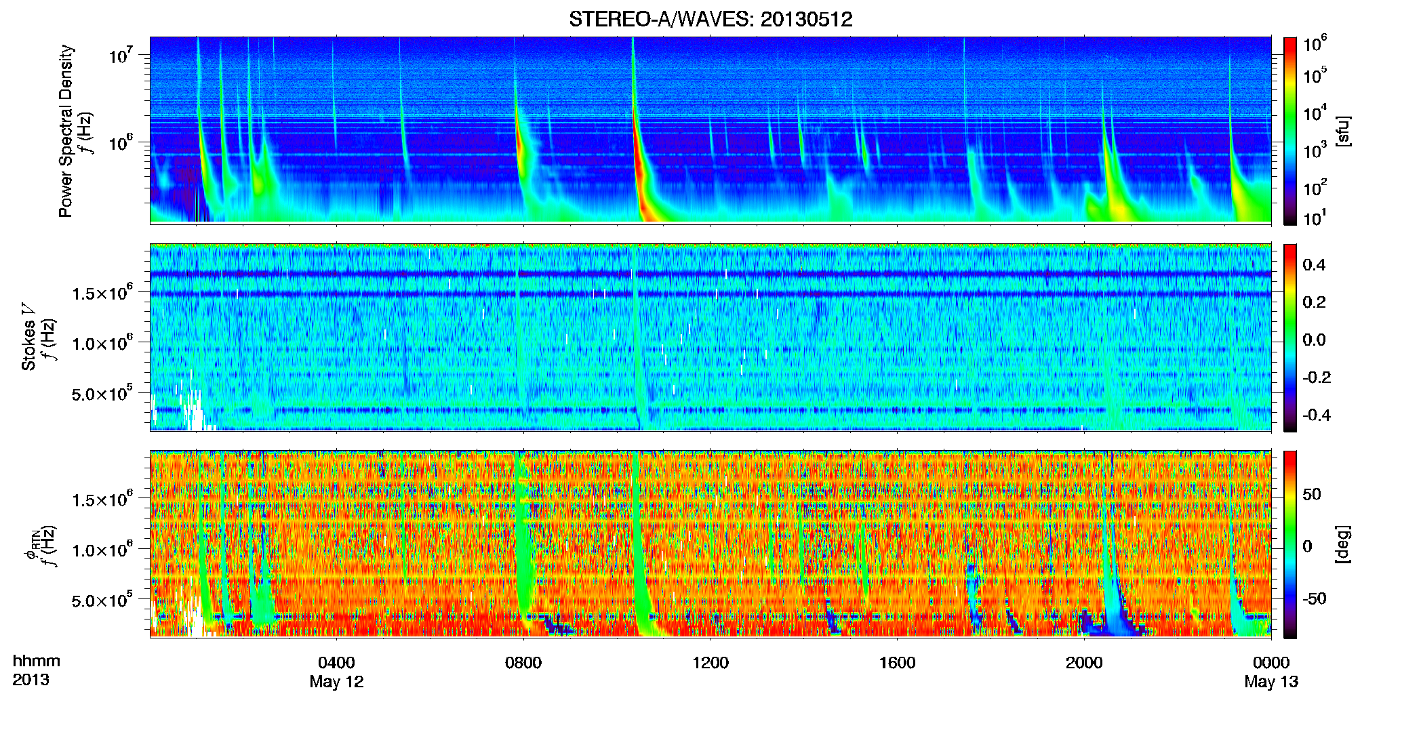Click the 2013 year label

coord(31,680)
